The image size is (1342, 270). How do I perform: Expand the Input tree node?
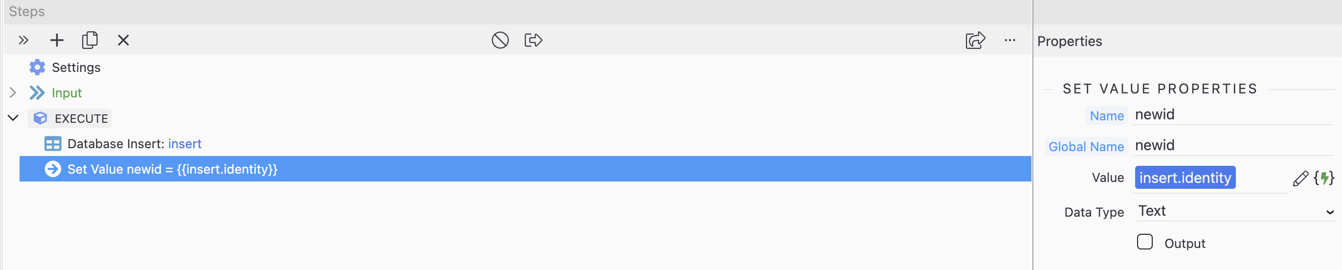[x=13, y=93]
